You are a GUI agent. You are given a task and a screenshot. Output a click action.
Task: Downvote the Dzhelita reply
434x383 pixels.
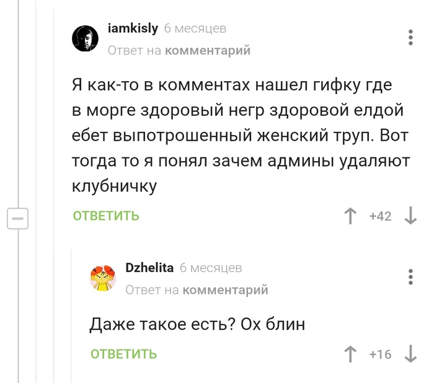coord(410,354)
